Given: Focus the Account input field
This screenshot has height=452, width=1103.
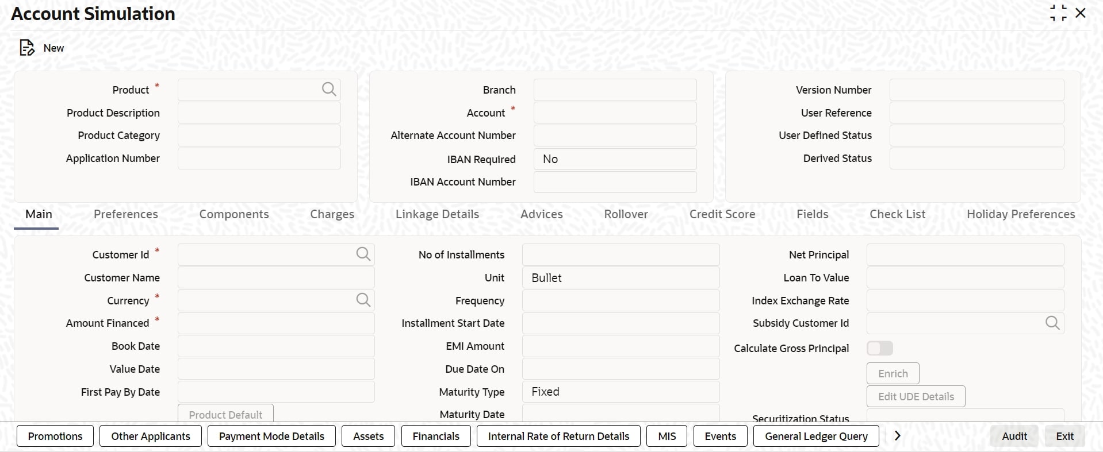Looking at the screenshot, I should pos(615,113).
